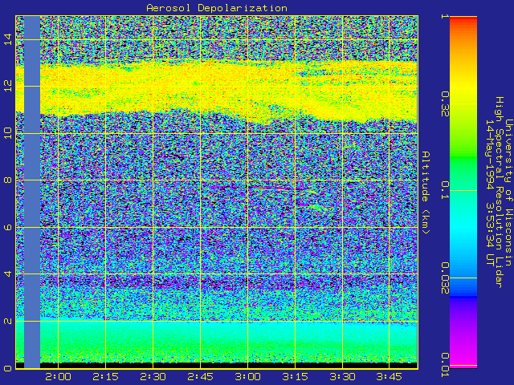Click the colorbar value label 1
The image size is (514, 385).
(x=444, y=16)
